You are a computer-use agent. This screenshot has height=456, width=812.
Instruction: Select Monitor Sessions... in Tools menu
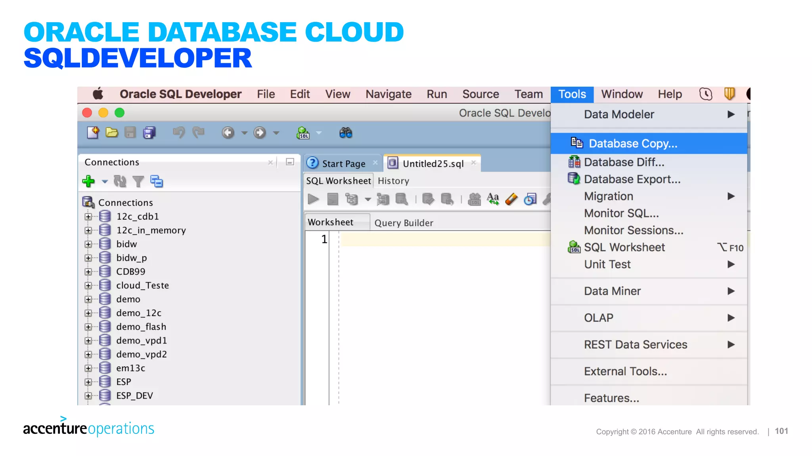click(649, 230)
